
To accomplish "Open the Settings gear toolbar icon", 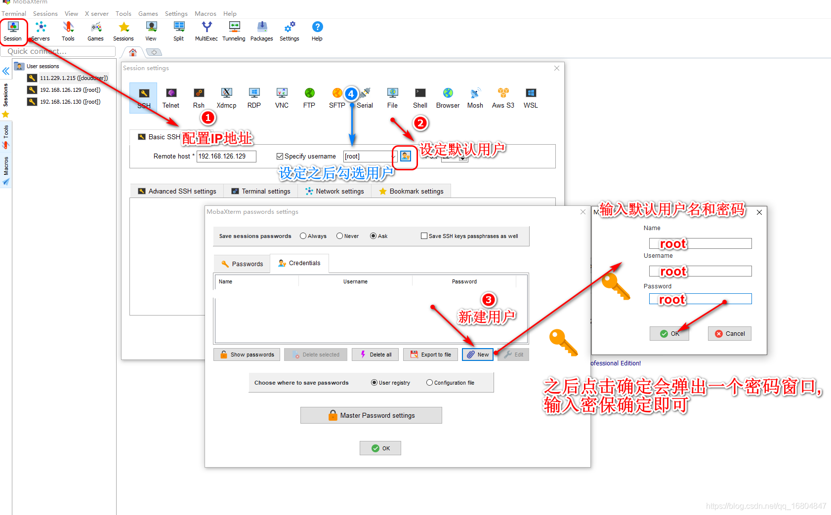I will coord(290,31).
